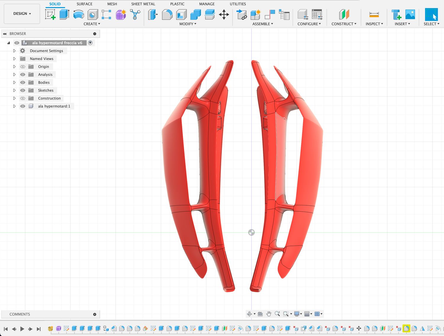The image size is (444, 336).
Task: Select the ala hypermotard:1 component
Action: [54, 106]
